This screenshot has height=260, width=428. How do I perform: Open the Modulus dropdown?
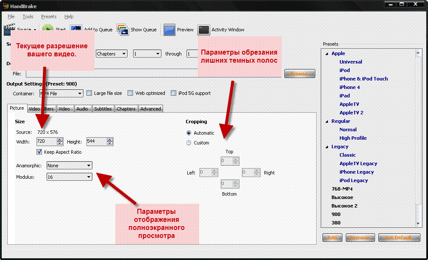tap(69, 177)
